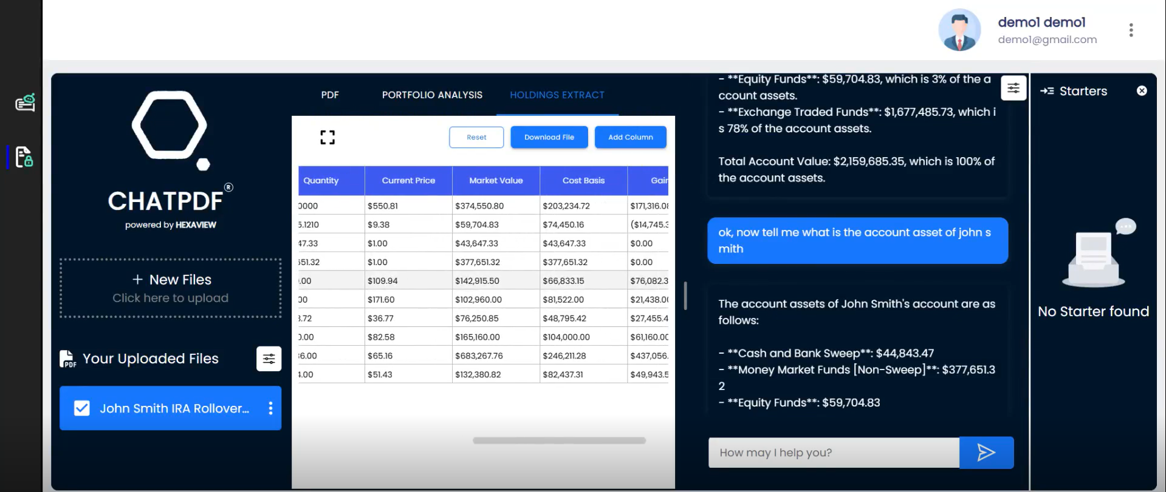Click the send message arrow button
Viewport: 1166px width, 492px height.
986,453
